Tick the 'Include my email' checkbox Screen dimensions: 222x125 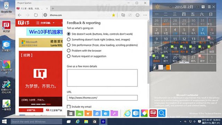(69, 107)
